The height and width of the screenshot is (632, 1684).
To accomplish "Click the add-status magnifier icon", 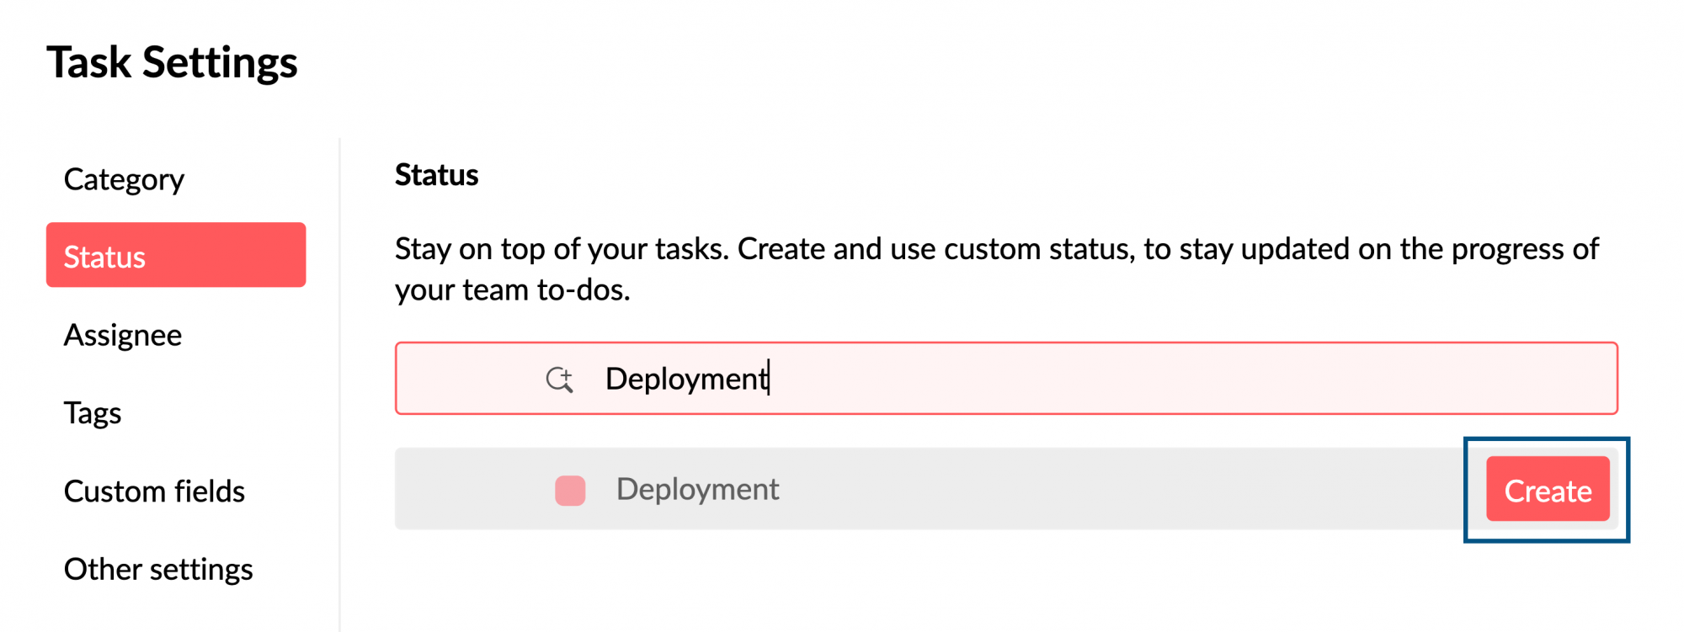I will coord(559,380).
